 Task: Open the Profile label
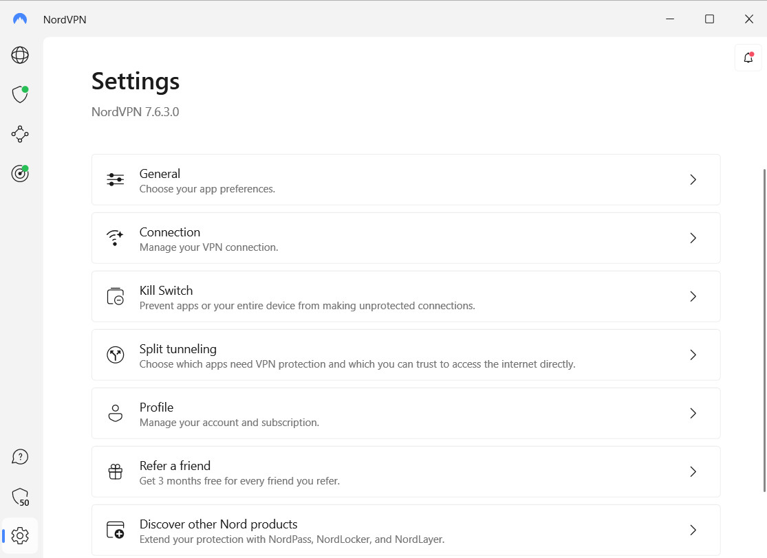click(x=157, y=408)
